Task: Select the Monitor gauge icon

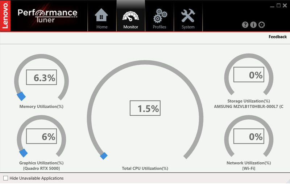Action: click(x=130, y=16)
